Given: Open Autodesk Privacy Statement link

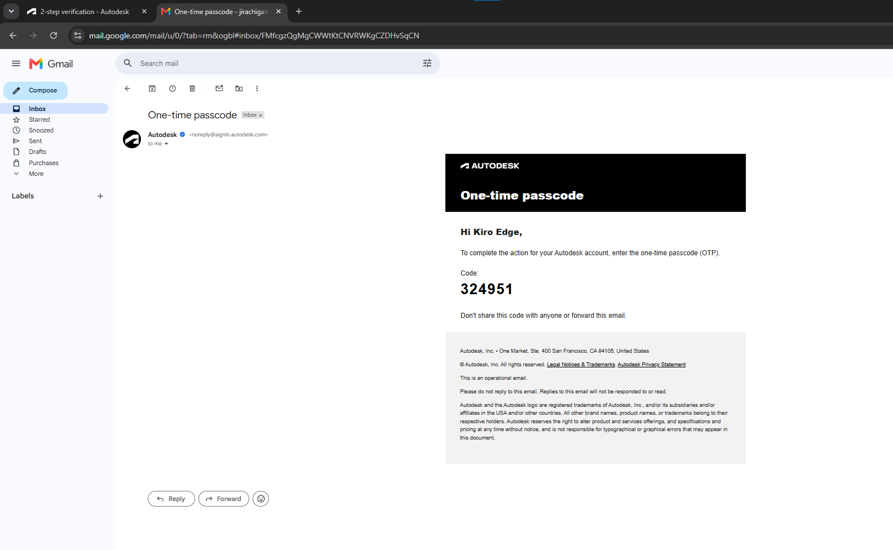Looking at the screenshot, I should pyautogui.click(x=652, y=365).
